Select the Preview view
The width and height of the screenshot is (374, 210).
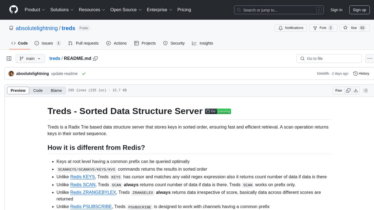click(18, 90)
